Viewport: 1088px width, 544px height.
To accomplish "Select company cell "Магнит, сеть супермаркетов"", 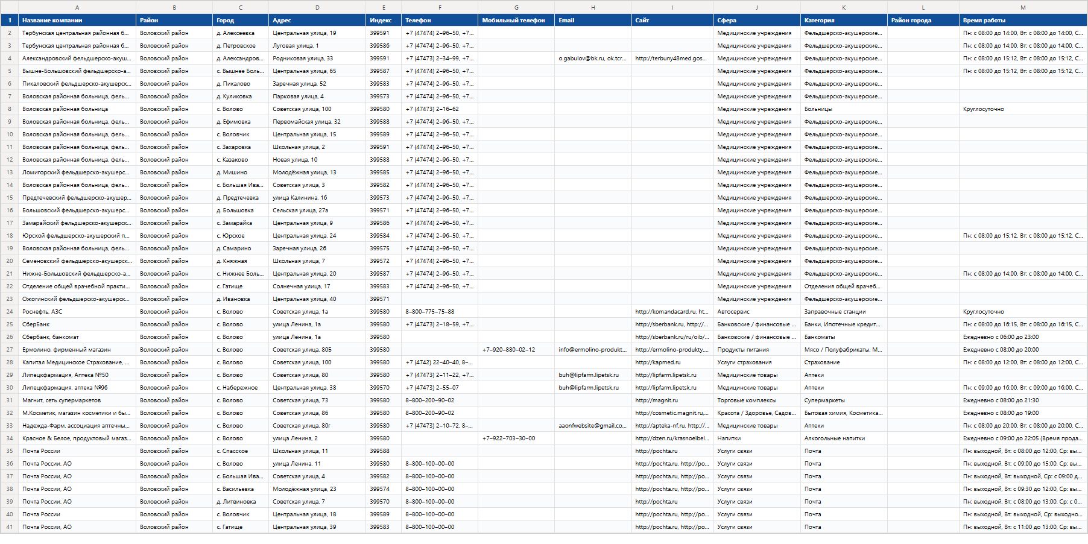I will (x=77, y=400).
